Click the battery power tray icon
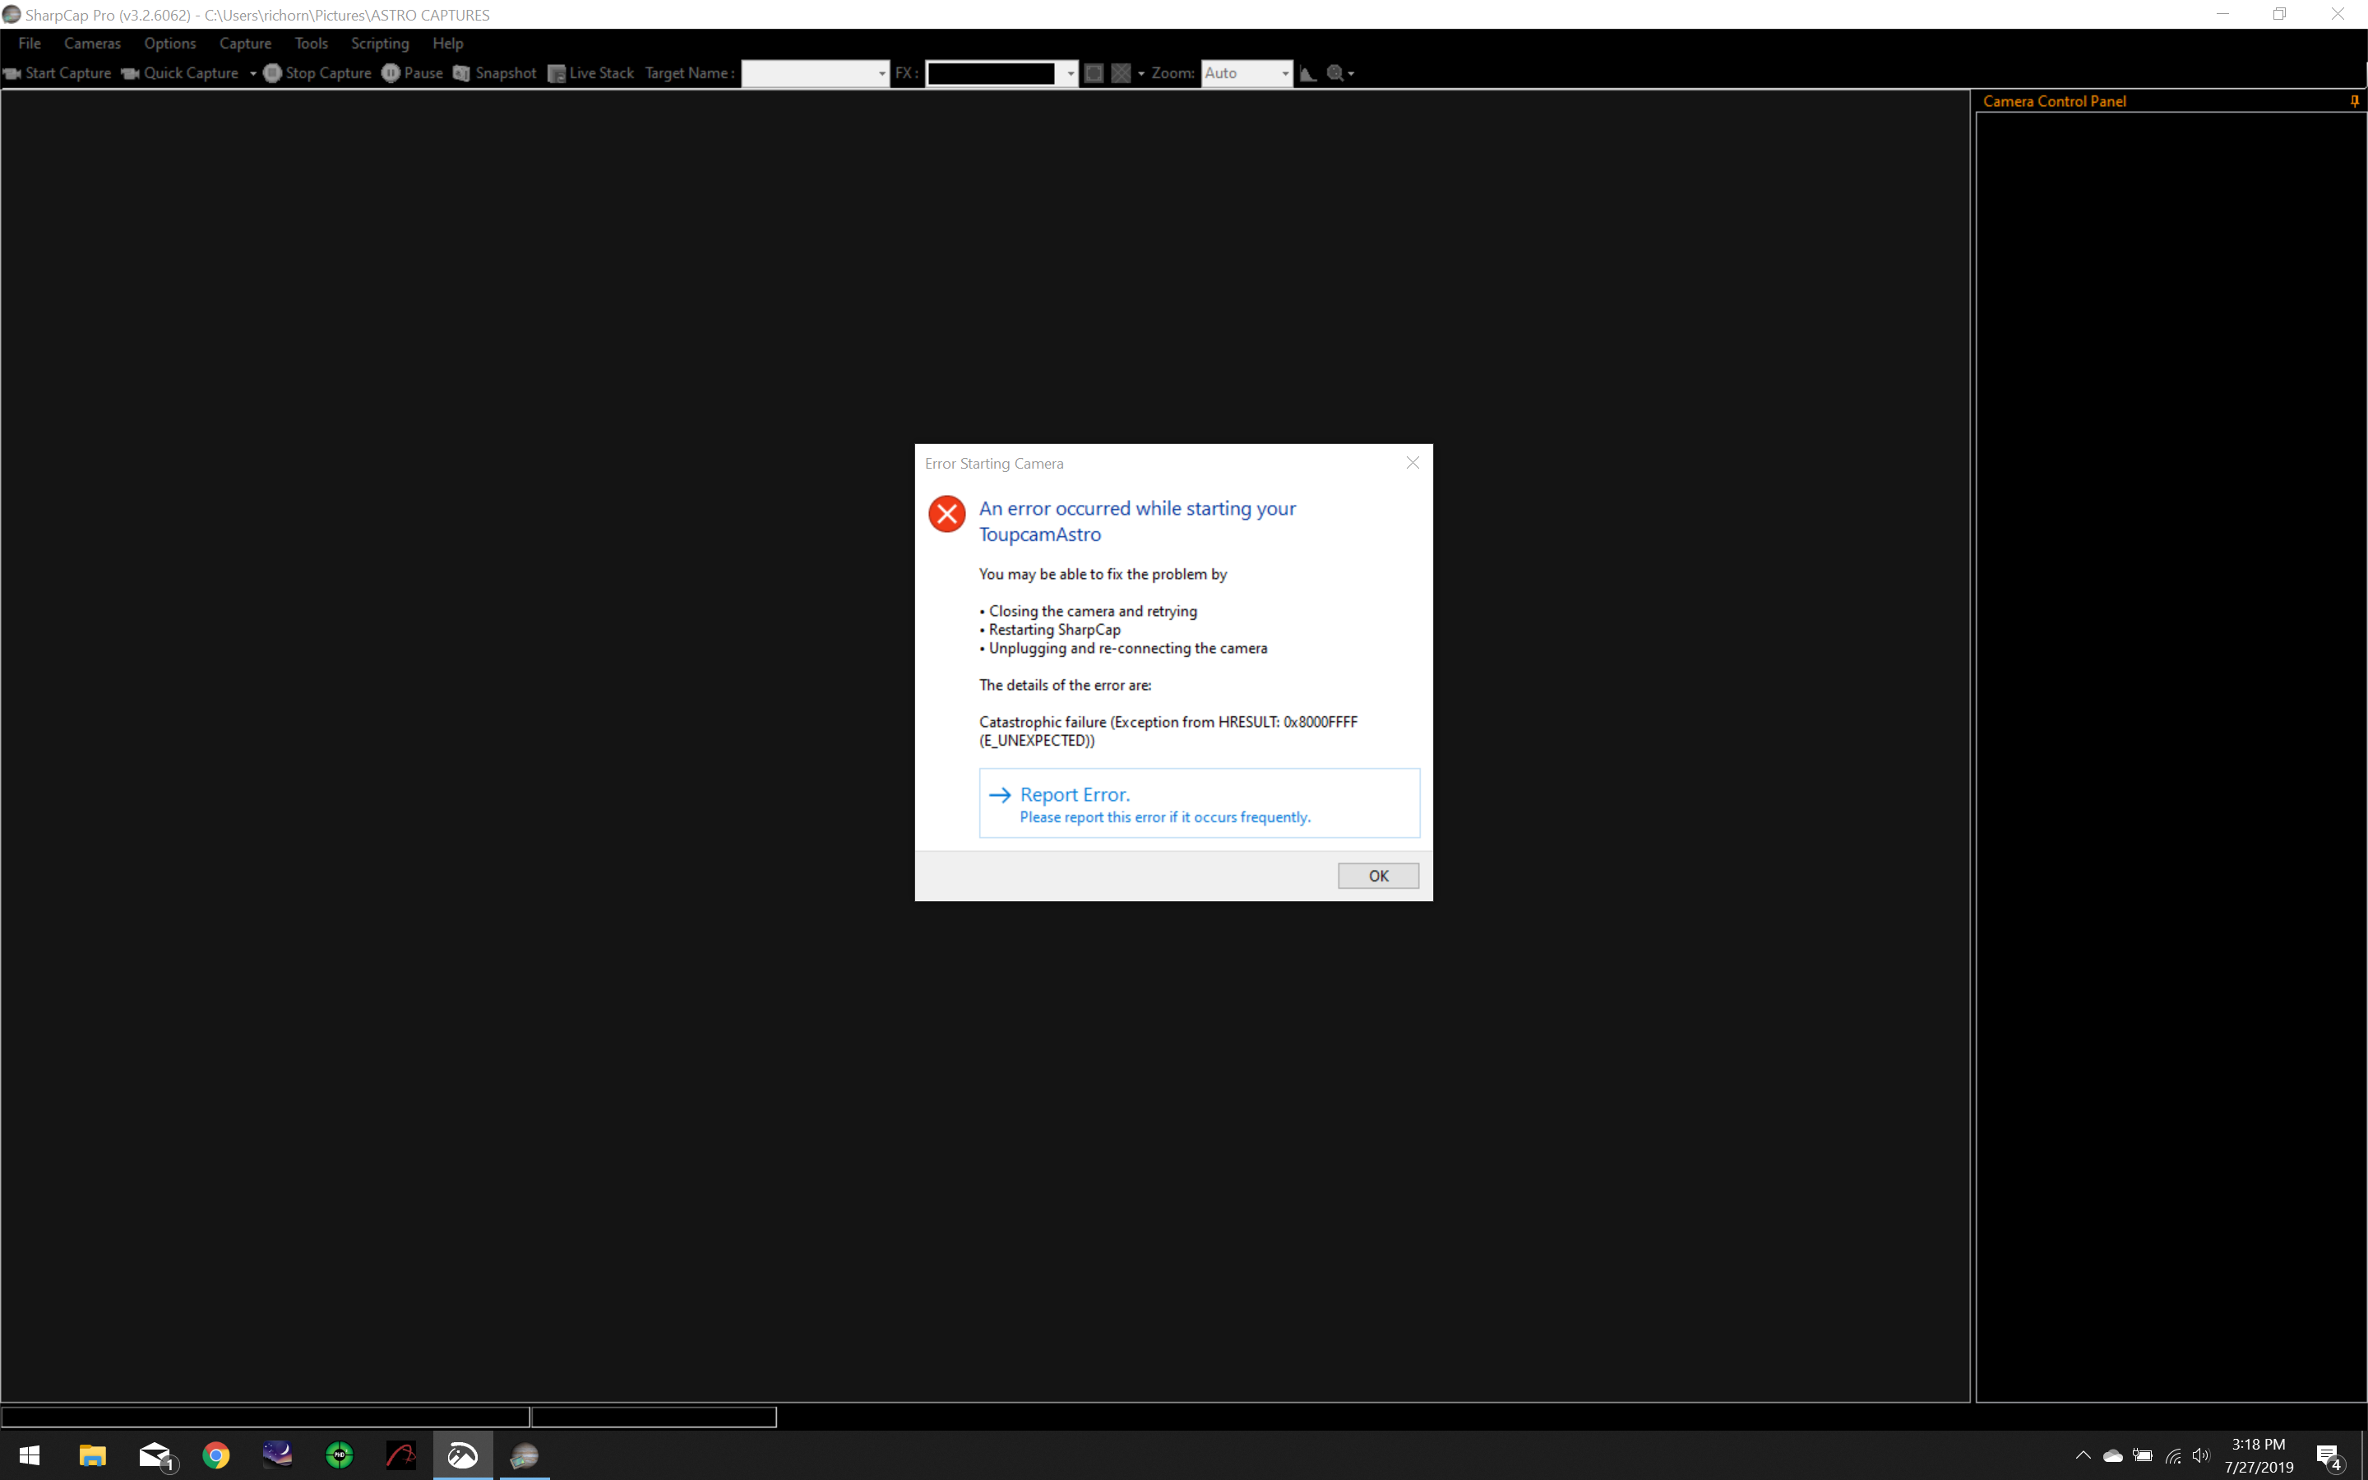Screen dimensions: 2368x1480 [x=2143, y=1455]
